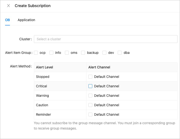The height and width of the screenshot is (139, 180).
Task: Click the Alert Channel column header
Action: 99,67
